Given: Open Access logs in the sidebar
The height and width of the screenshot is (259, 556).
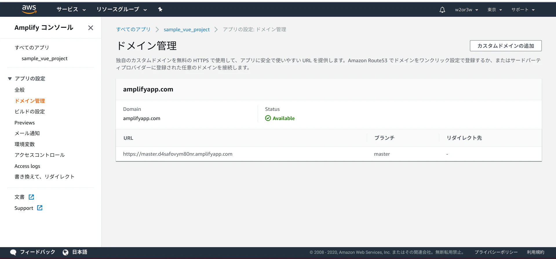Looking at the screenshot, I should 27,166.
